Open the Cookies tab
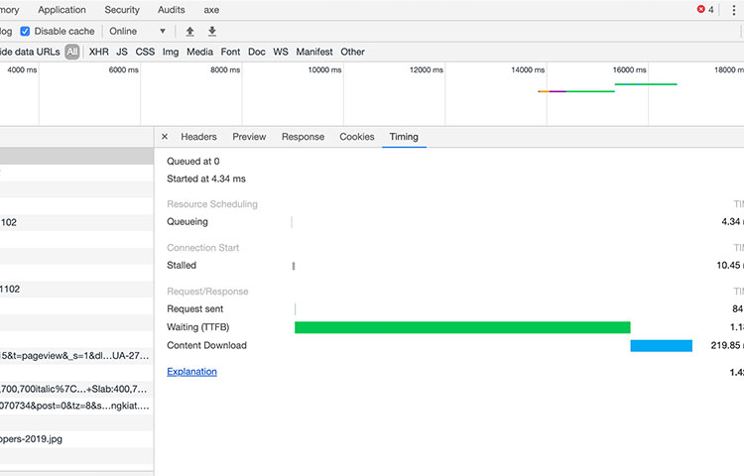 (357, 137)
